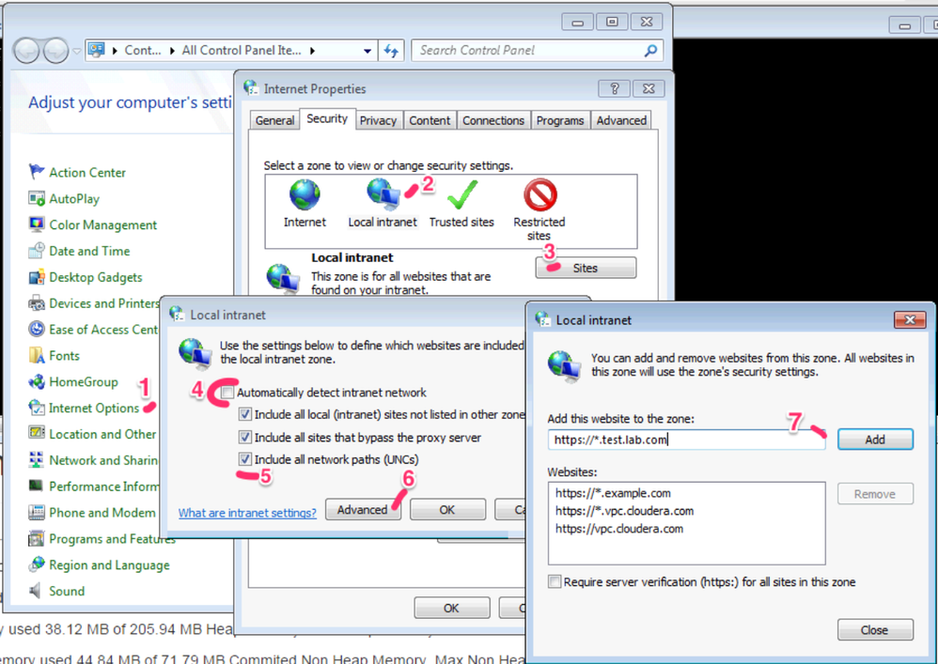This screenshot has height=664, width=938.
Task: Select https://*.example.com in Websites list
Action: click(x=613, y=493)
